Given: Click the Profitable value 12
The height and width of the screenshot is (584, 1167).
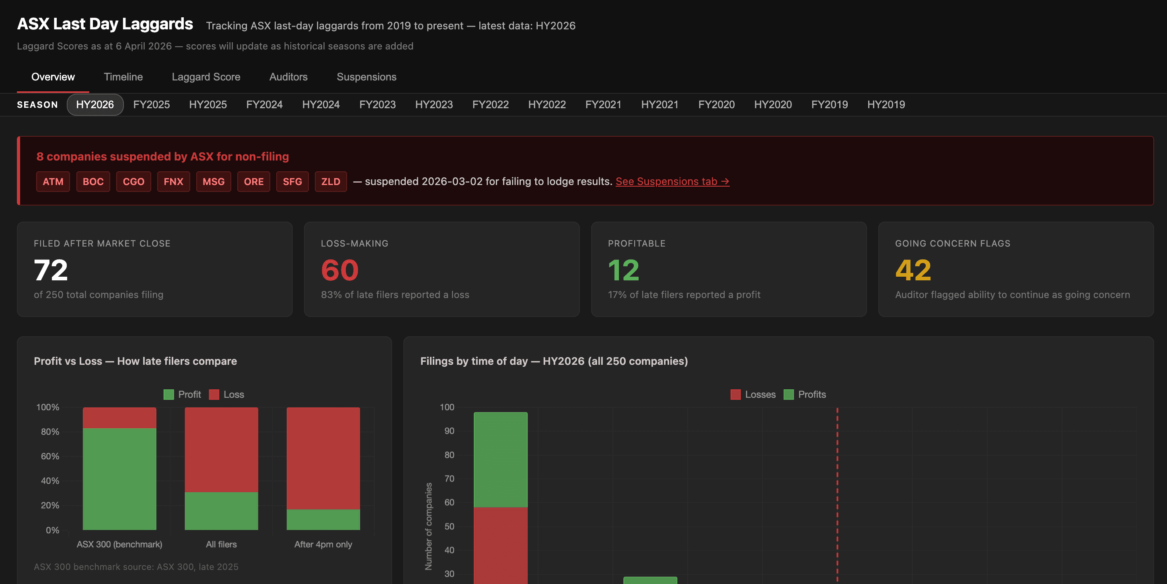Looking at the screenshot, I should tap(623, 270).
